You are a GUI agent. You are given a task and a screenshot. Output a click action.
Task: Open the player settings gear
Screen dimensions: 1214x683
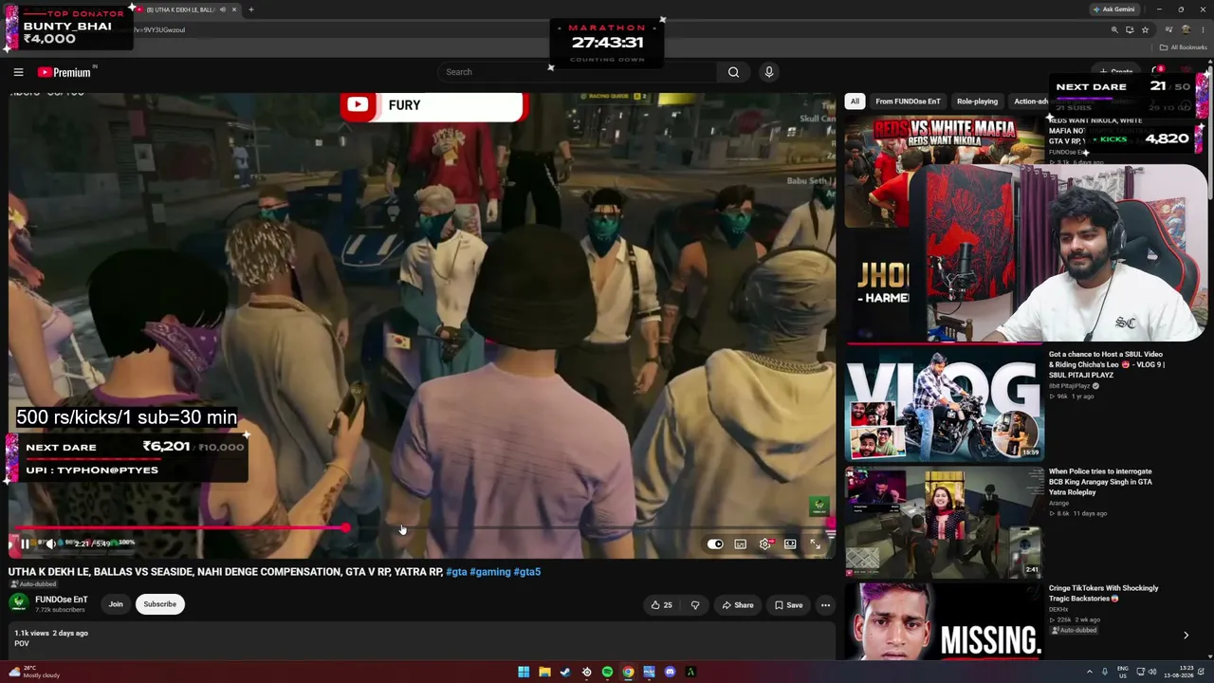pos(765,544)
